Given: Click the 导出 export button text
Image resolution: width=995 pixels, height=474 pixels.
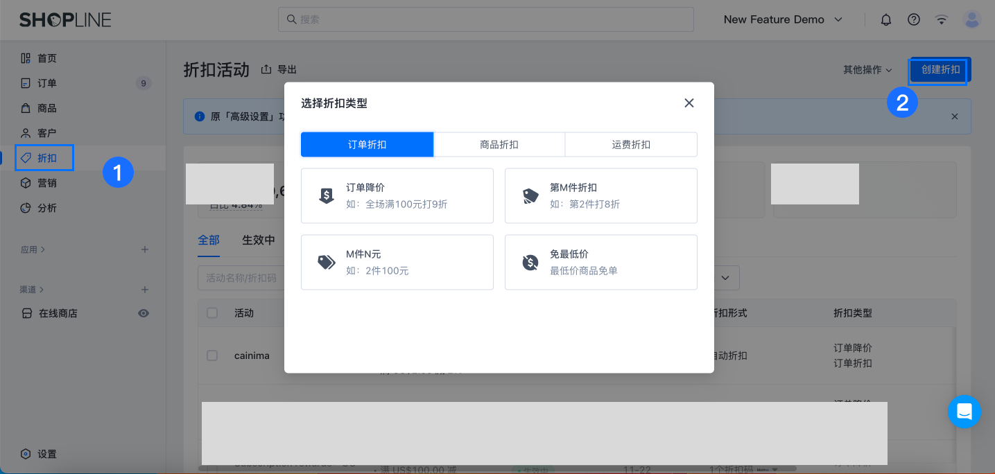Looking at the screenshot, I should click(x=287, y=69).
